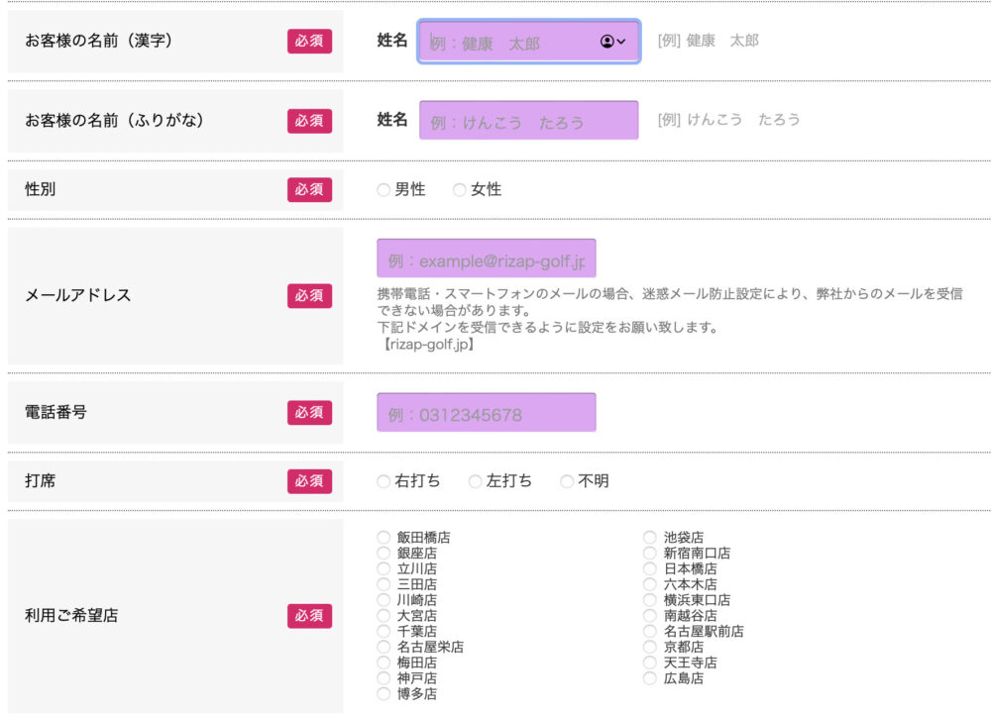Viewport: 991px width, 715px height.
Task: Click the kanji name input field
Action: tap(529, 42)
